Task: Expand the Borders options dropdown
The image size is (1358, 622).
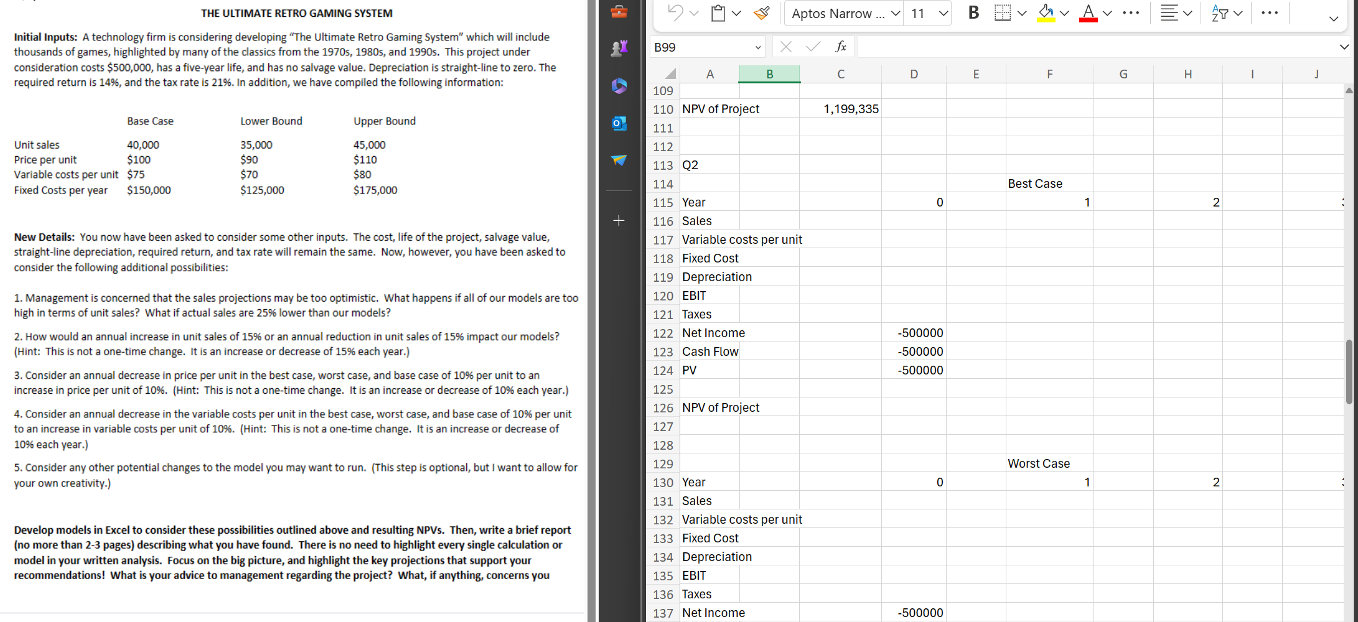Action: [1021, 13]
